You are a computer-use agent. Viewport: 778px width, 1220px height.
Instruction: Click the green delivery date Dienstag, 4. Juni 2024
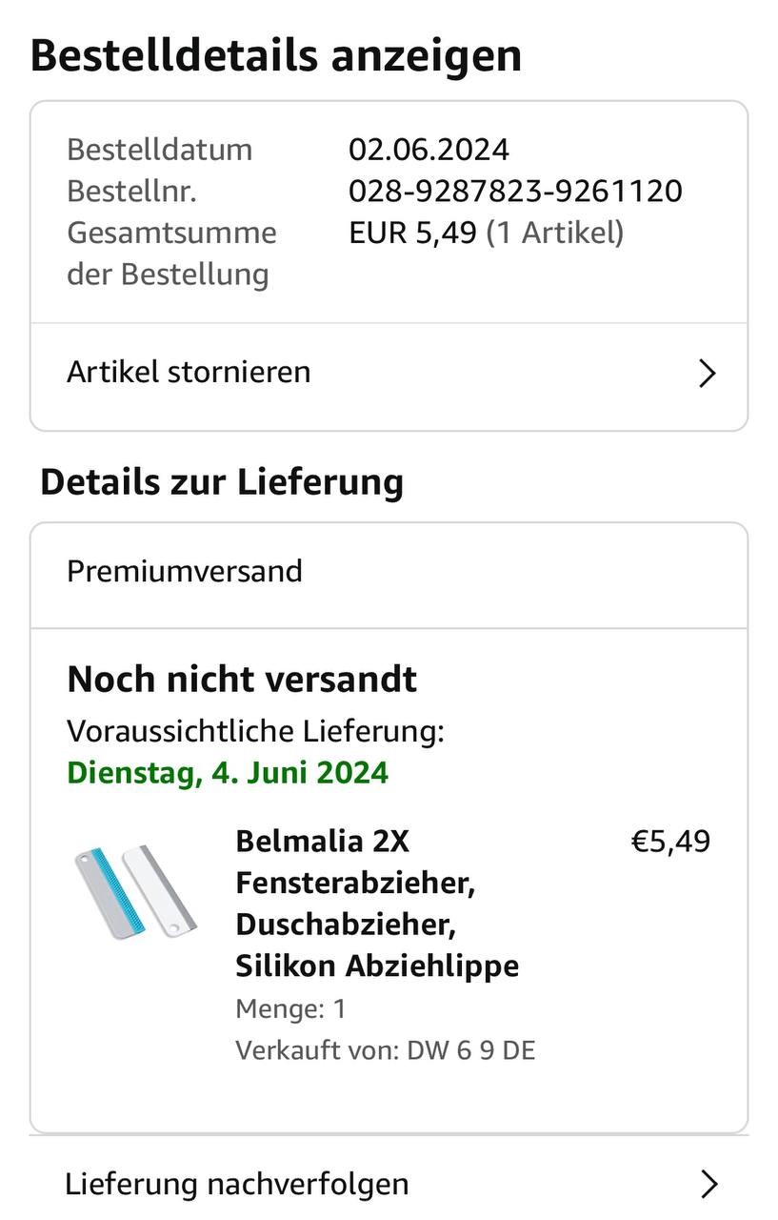(228, 771)
